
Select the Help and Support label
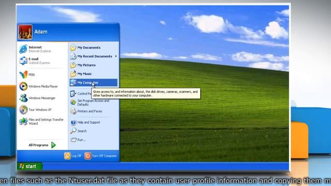[88, 122]
